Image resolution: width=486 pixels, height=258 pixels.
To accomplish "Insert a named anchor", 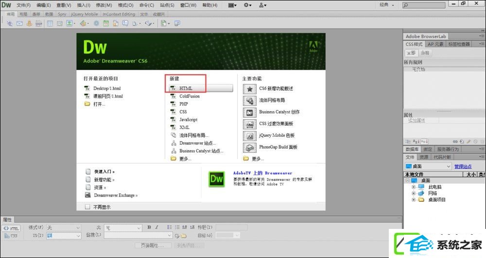I will coord(29,23).
